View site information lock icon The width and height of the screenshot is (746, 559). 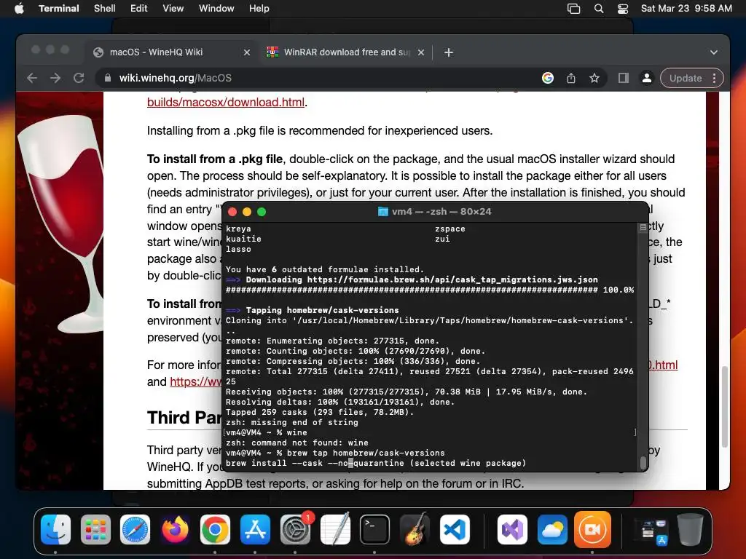(x=108, y=78)
